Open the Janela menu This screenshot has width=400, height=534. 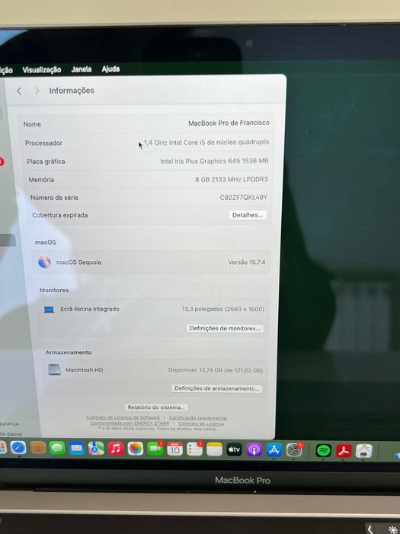click(82, 69)
